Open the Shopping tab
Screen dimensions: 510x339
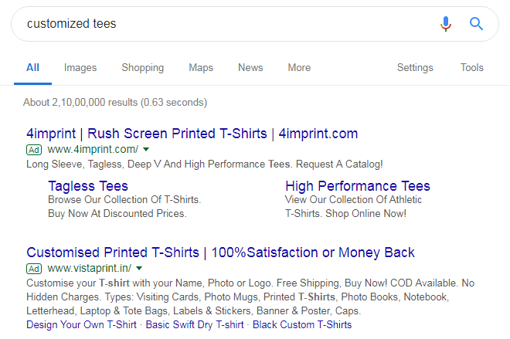click(x=143, y=68)
